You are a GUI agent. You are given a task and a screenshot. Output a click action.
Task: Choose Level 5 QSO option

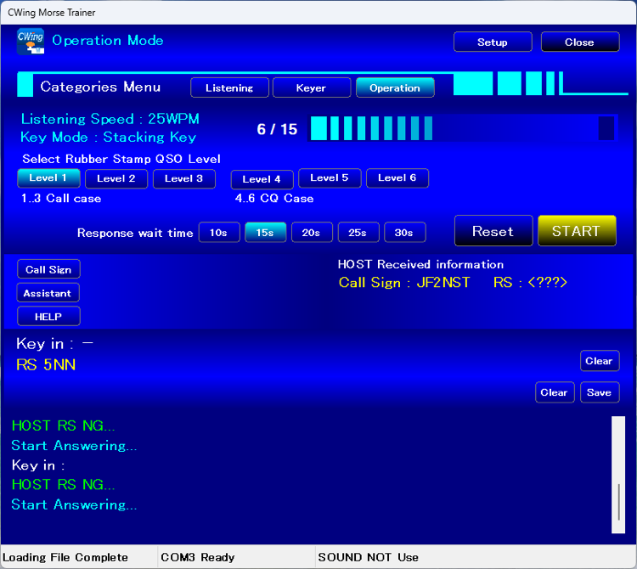pos(330,178)
